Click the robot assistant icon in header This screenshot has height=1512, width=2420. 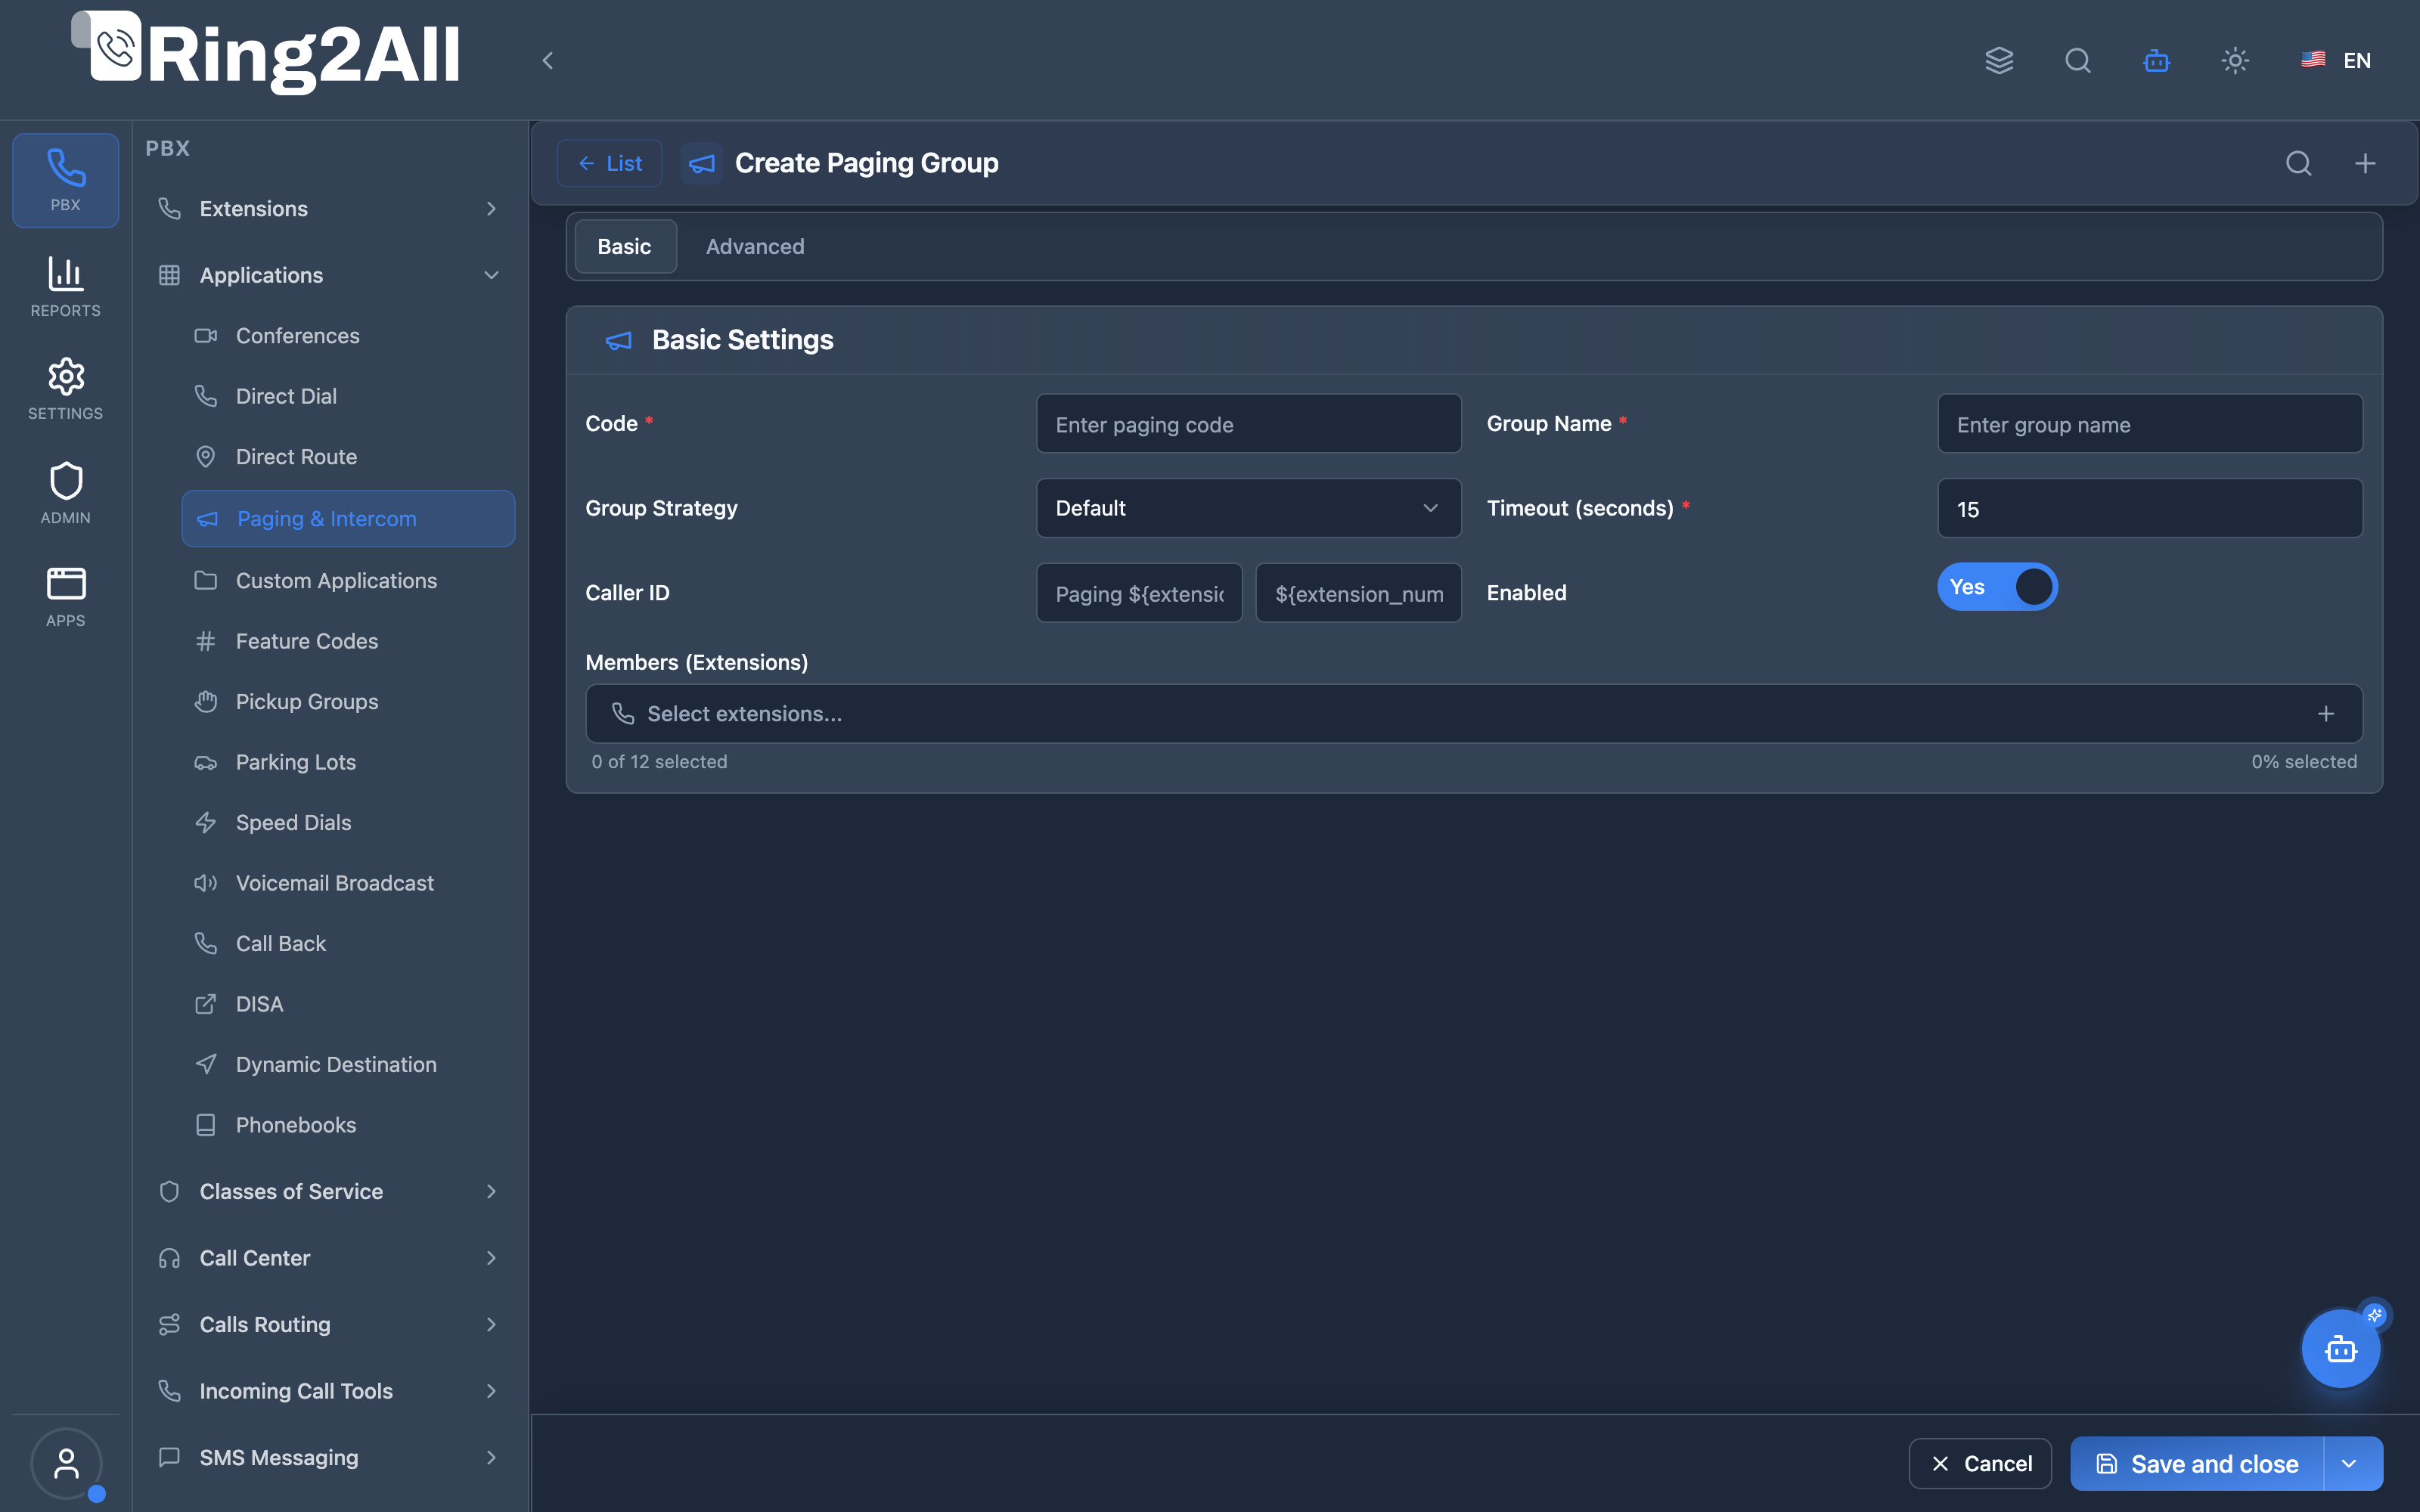click(2156, 60)
